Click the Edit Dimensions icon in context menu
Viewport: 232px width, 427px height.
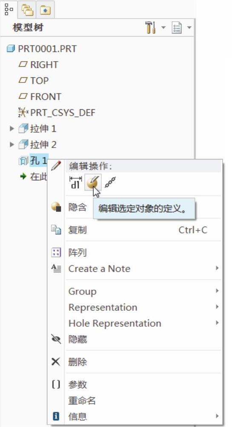coord(75,183)
